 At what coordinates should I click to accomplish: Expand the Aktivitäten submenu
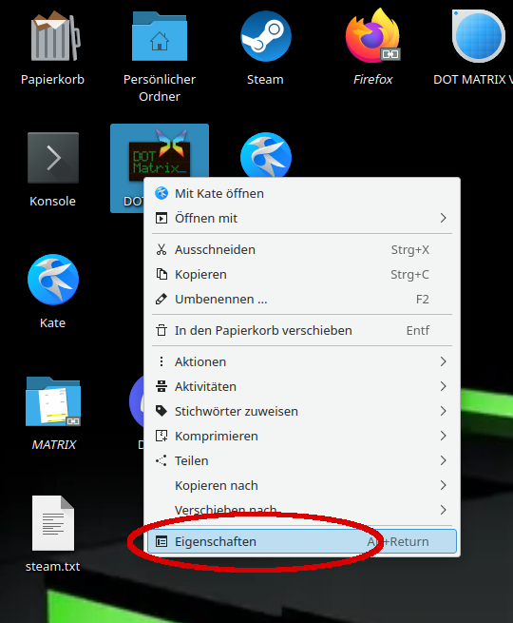[302, 386]
